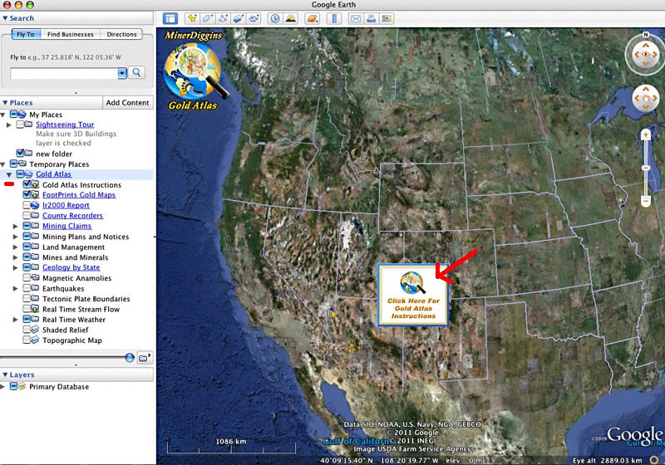Open the lr2000 Report link
The width and height of the screenshot is (665, 465).
point(66,205)
